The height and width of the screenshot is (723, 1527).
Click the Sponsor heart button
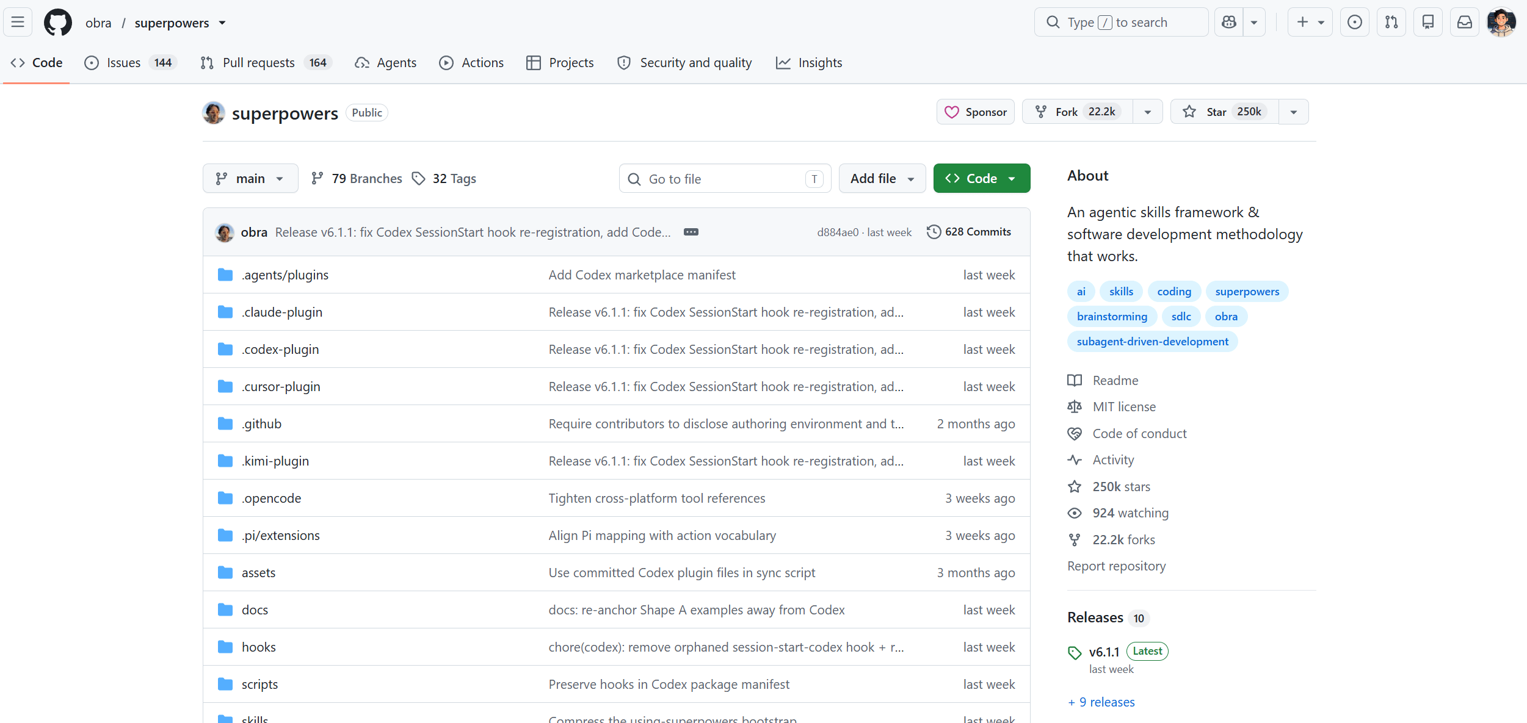[x=976, y=112]
